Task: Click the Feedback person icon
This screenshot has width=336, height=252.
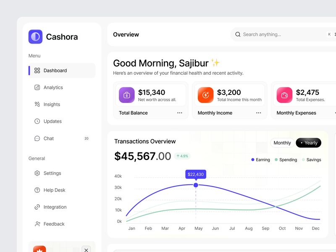Action: (37, 224)
